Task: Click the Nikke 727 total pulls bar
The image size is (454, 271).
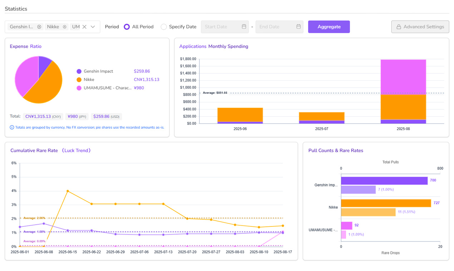Action: point(386,203)
